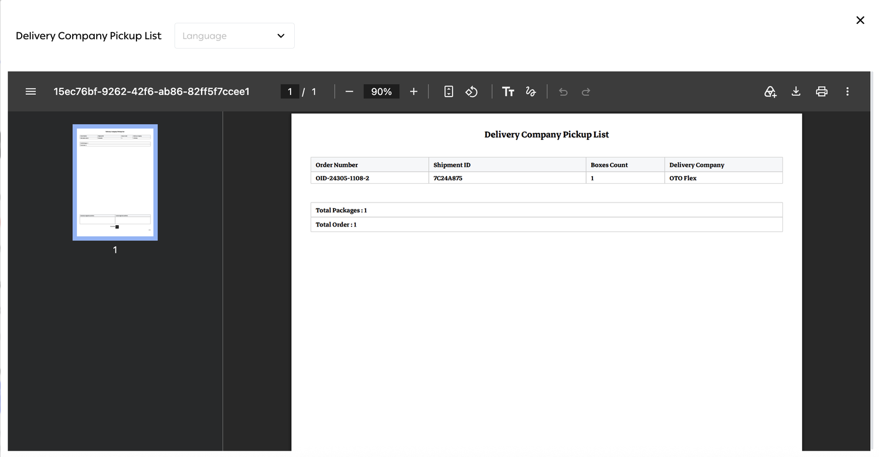Click the redo arrow in the toolbar
The height and width of the screenshot is (457, 879).
(586, 92)
